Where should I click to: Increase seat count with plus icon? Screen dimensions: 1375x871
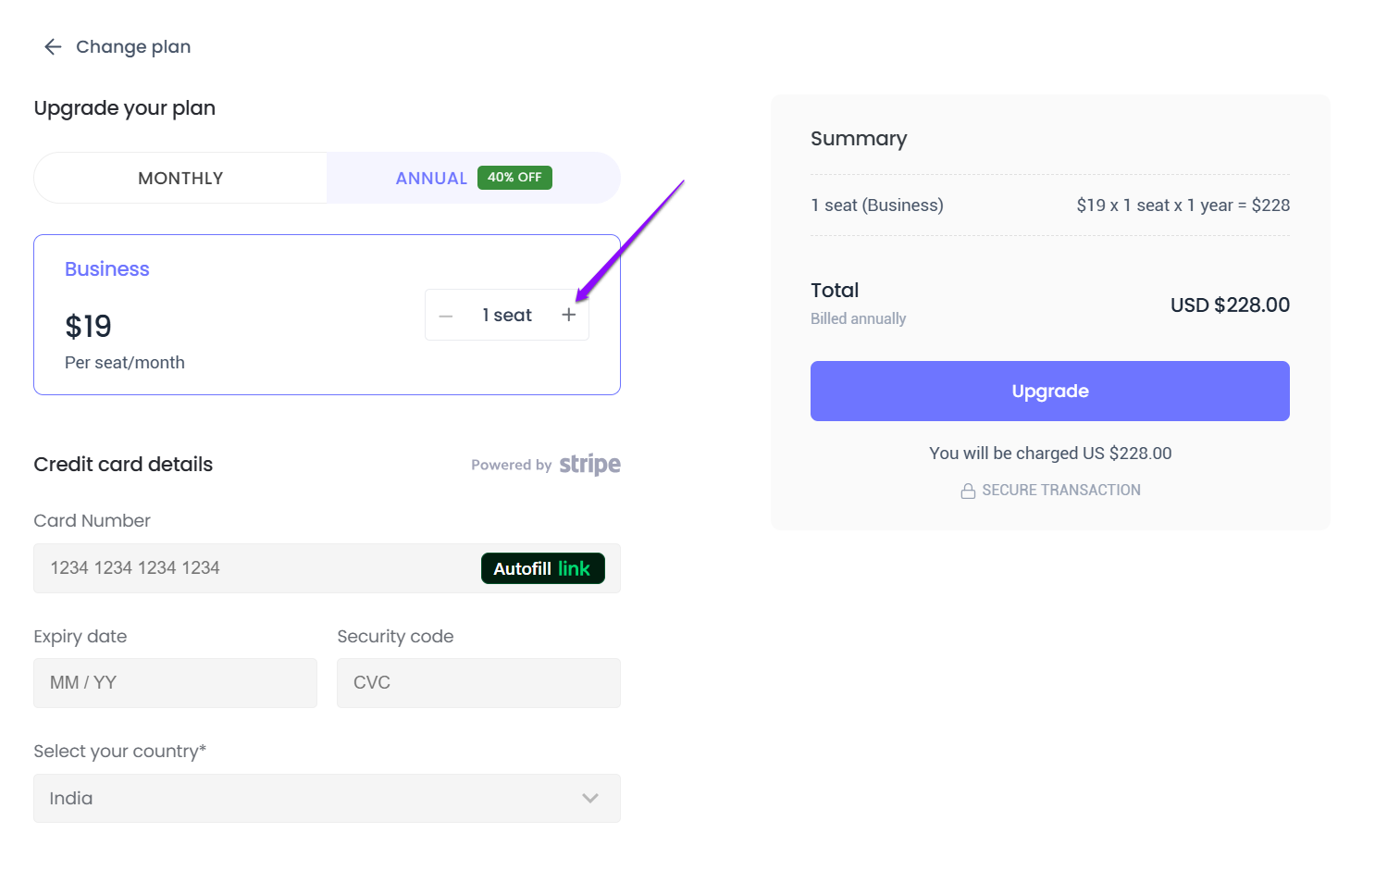(568, 315)
